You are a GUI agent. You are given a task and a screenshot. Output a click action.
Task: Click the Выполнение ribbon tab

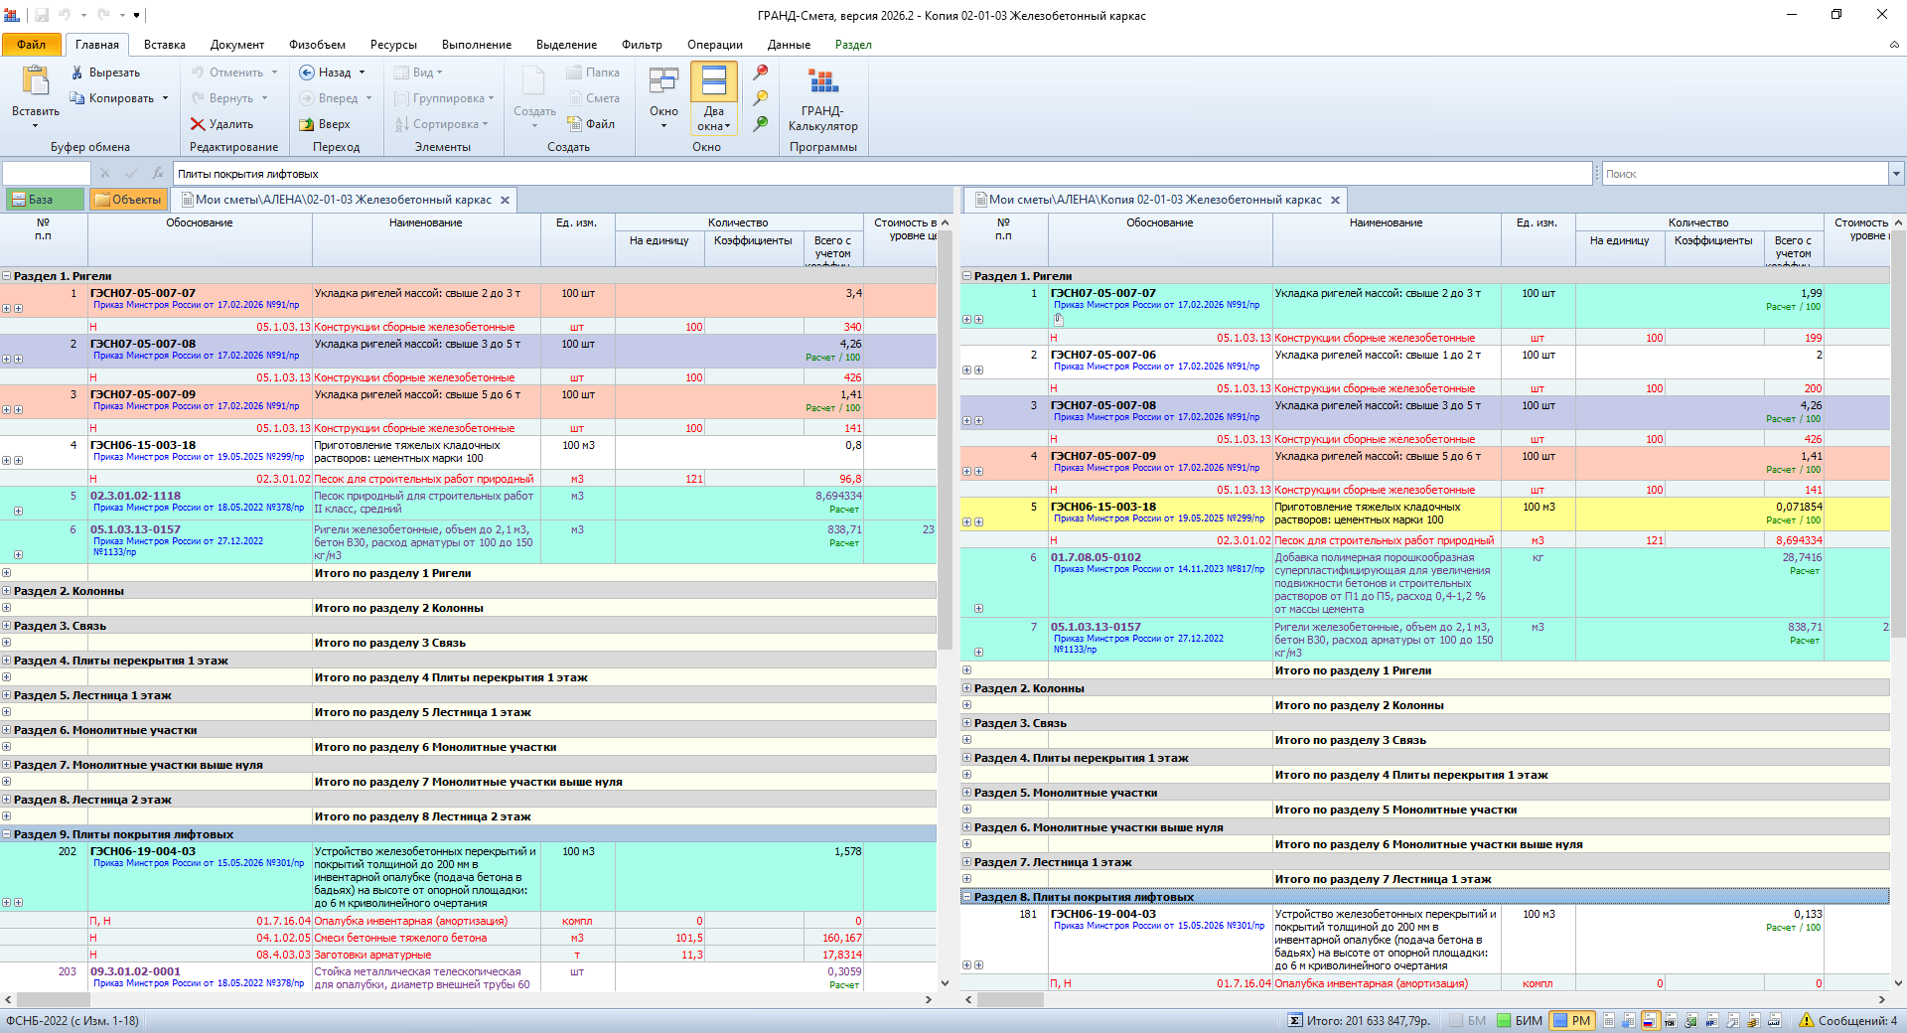(477, 45)
